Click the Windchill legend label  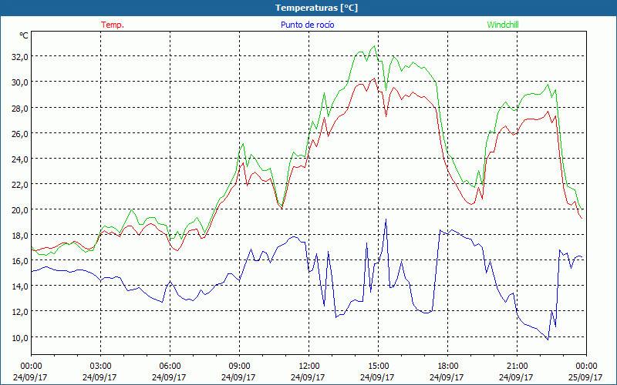[503, 25]
